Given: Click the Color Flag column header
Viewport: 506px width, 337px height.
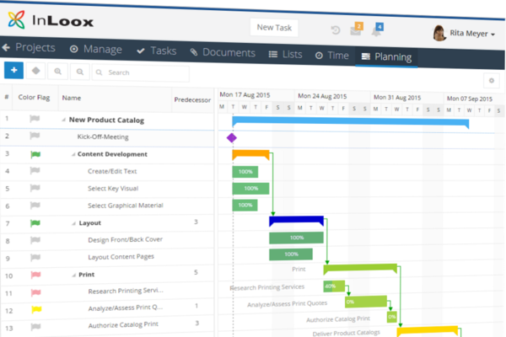Looking at the screenshot, I should pos(34,98).
